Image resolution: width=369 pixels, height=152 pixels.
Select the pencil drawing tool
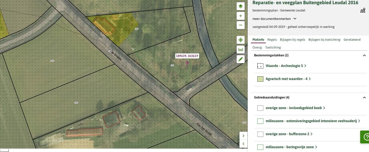point(241,59)
